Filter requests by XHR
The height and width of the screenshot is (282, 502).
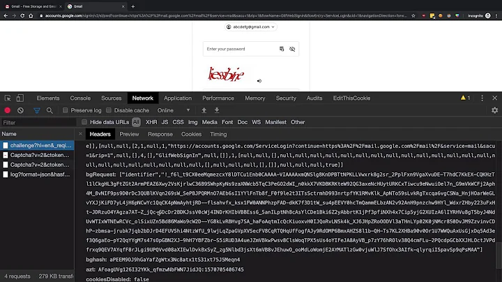(x=151, y=122)
